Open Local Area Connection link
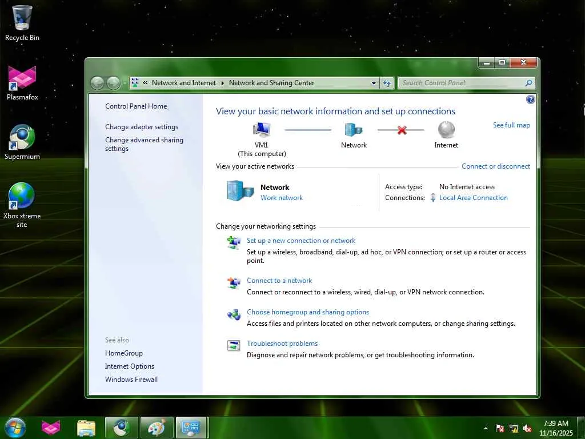Screen dimensions: 585x439 pos(474,197)
